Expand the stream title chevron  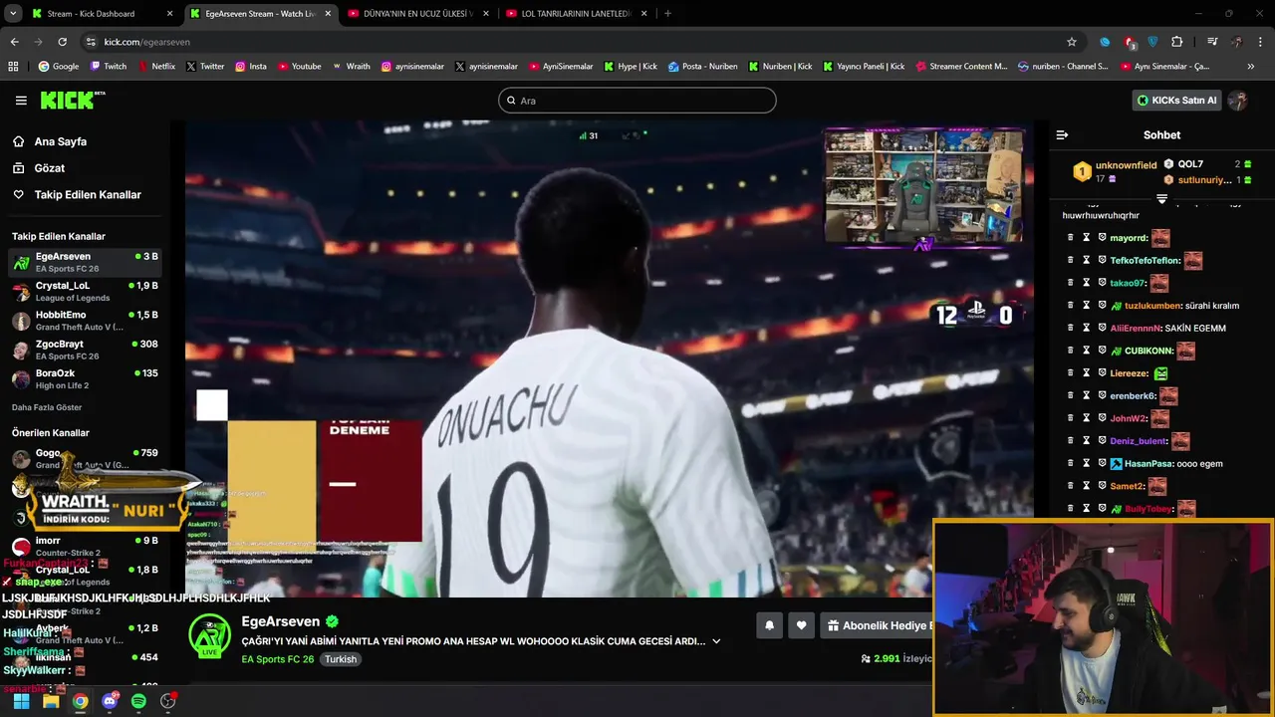(716, 641)
